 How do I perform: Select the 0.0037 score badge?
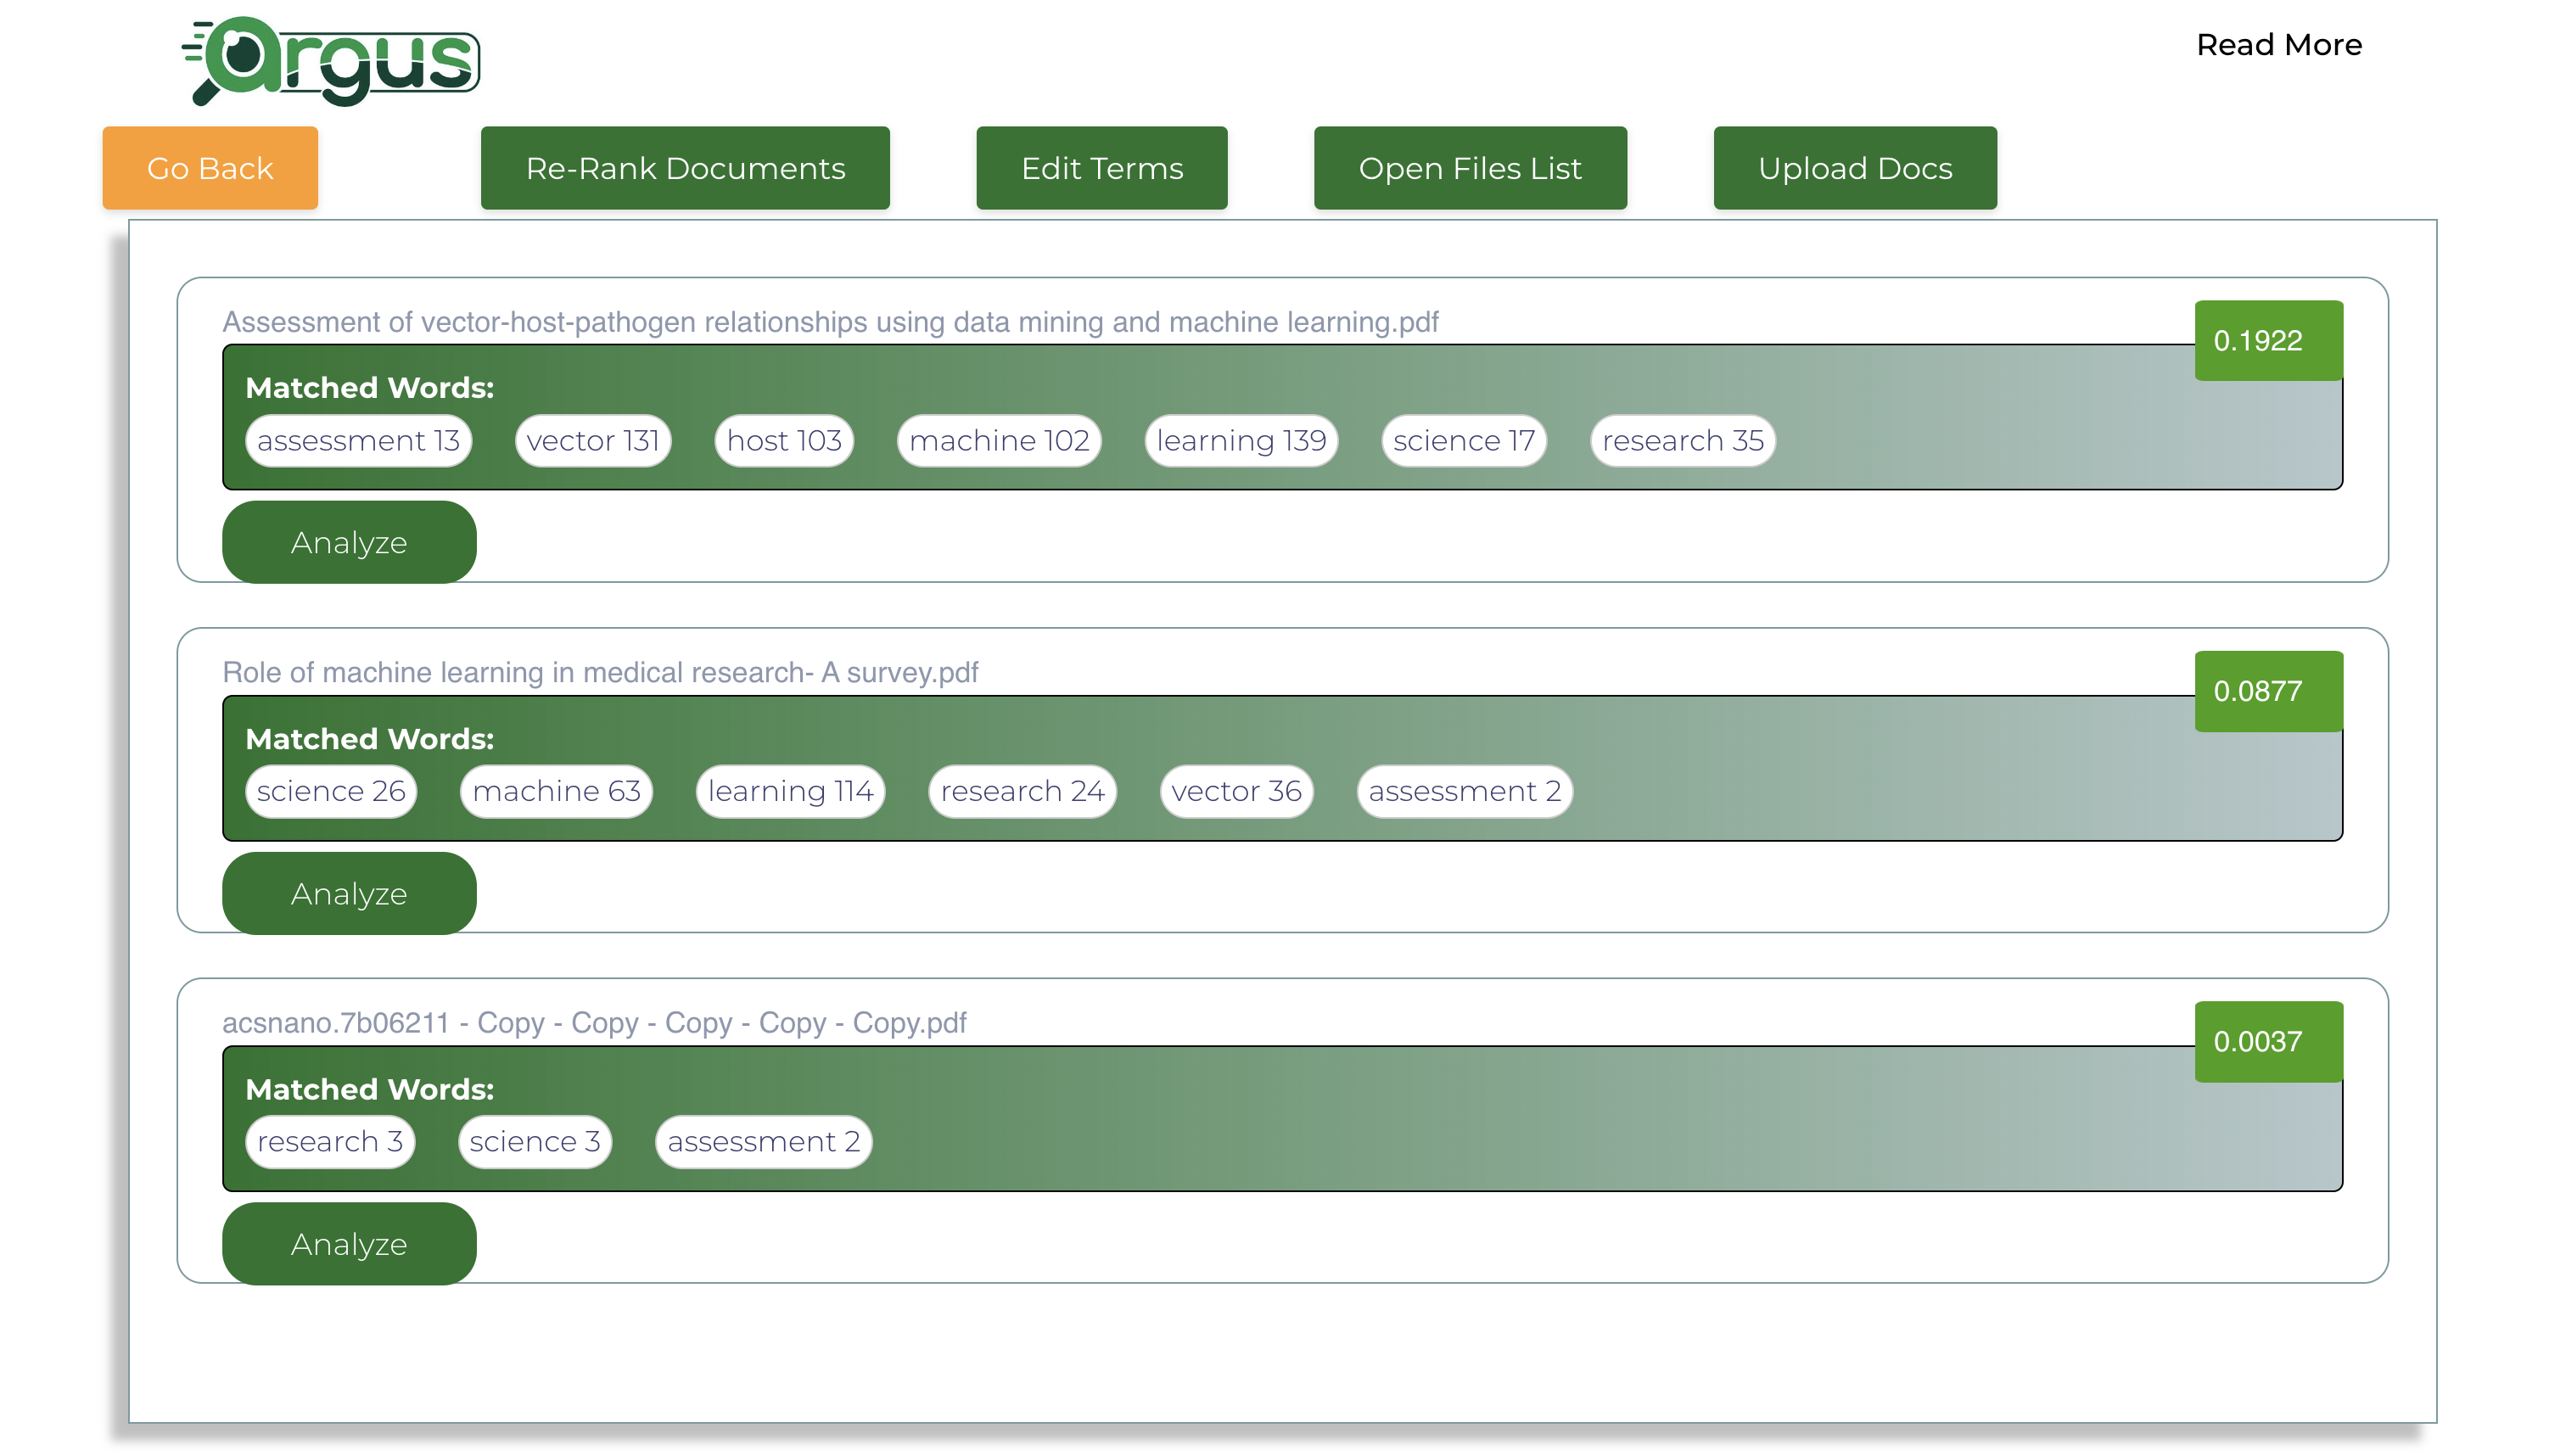[2268, 1041]
